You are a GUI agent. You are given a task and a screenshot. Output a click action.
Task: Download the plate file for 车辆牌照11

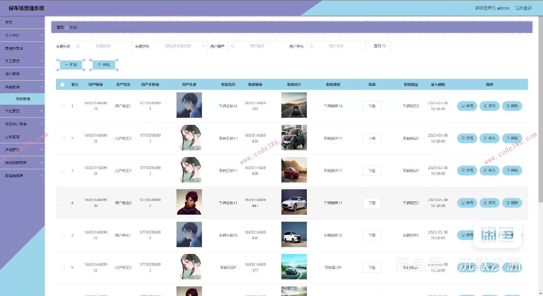coord(372,203)
